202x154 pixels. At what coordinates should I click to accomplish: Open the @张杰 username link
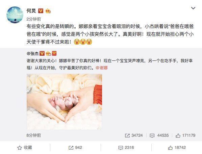(32, 53)
